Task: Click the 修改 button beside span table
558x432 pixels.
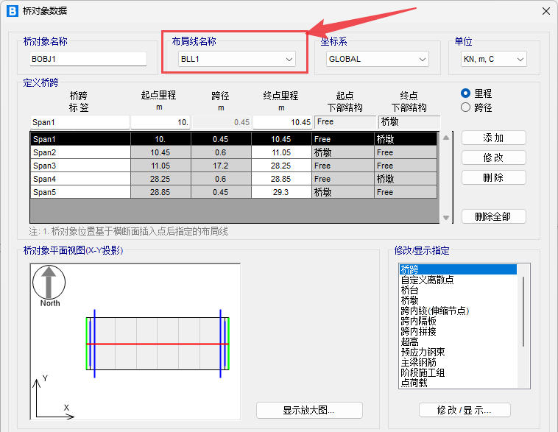Action: pyautogui.click(x=493, y=157)
